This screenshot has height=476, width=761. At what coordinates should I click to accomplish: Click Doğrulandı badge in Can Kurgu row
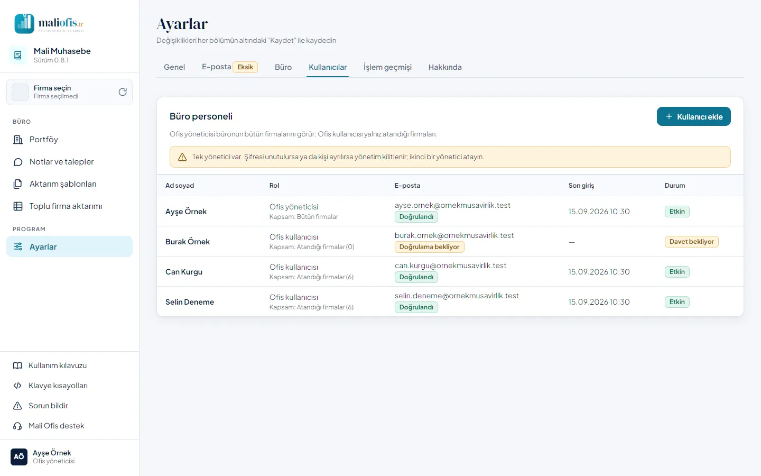pos(416,277)
